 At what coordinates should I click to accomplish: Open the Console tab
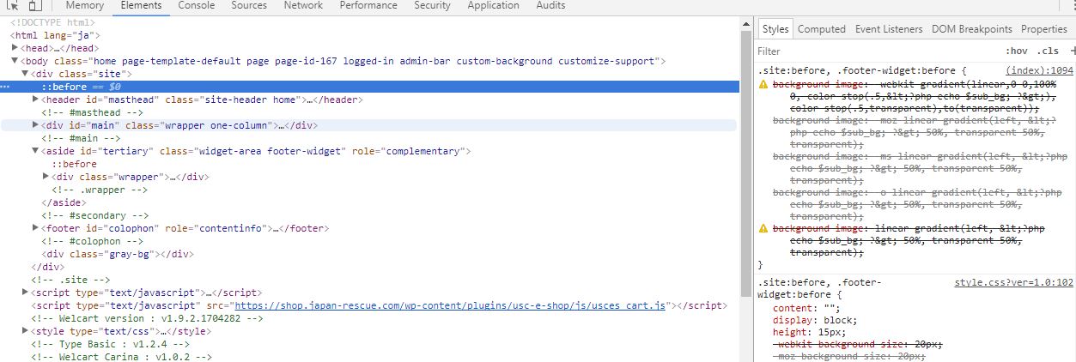click(197, 6)
